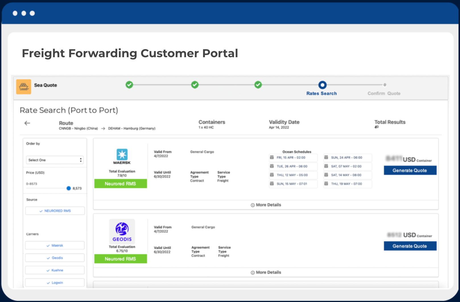Click the route direction arrow between ports

tap(103, 128)
